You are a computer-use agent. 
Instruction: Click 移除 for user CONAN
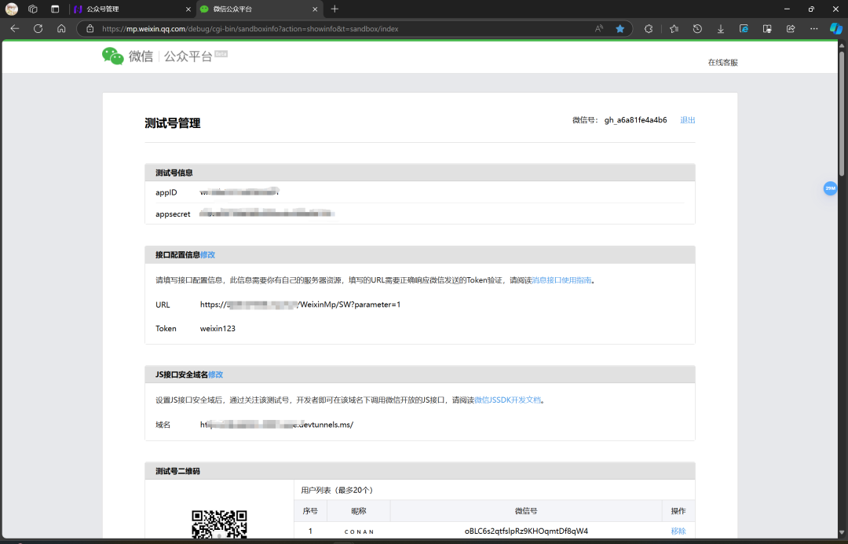pos(678,531)
